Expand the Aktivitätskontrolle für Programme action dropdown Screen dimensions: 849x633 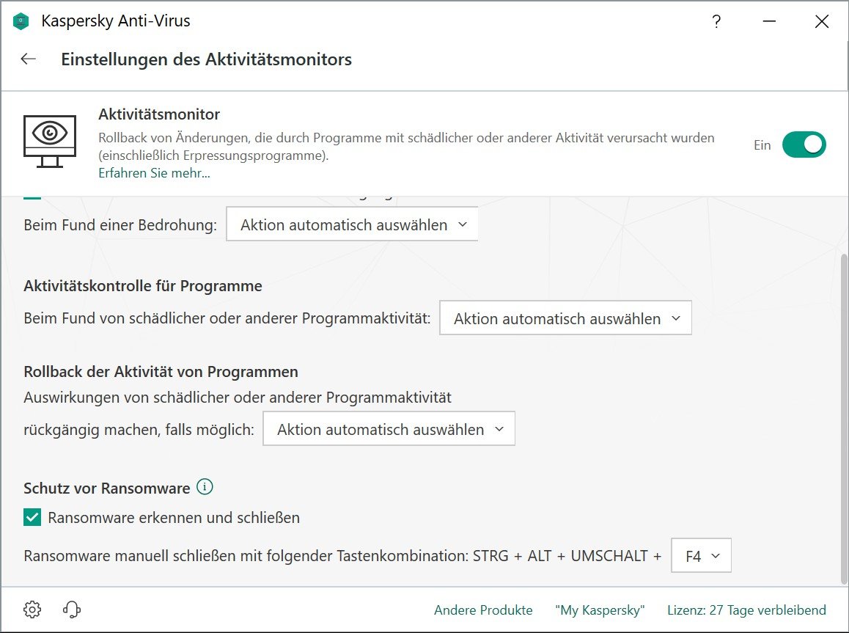coord(565,319)
